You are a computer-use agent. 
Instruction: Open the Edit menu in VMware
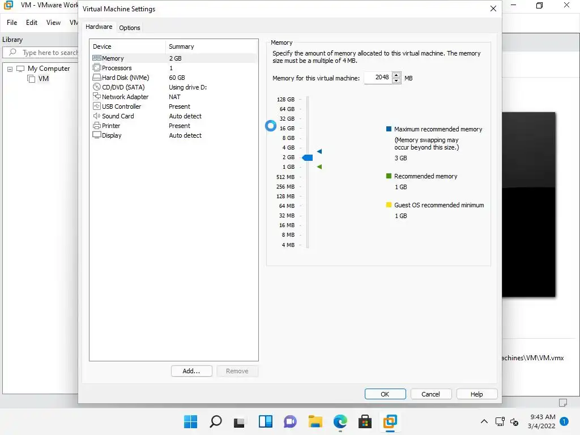click(32, 23)
